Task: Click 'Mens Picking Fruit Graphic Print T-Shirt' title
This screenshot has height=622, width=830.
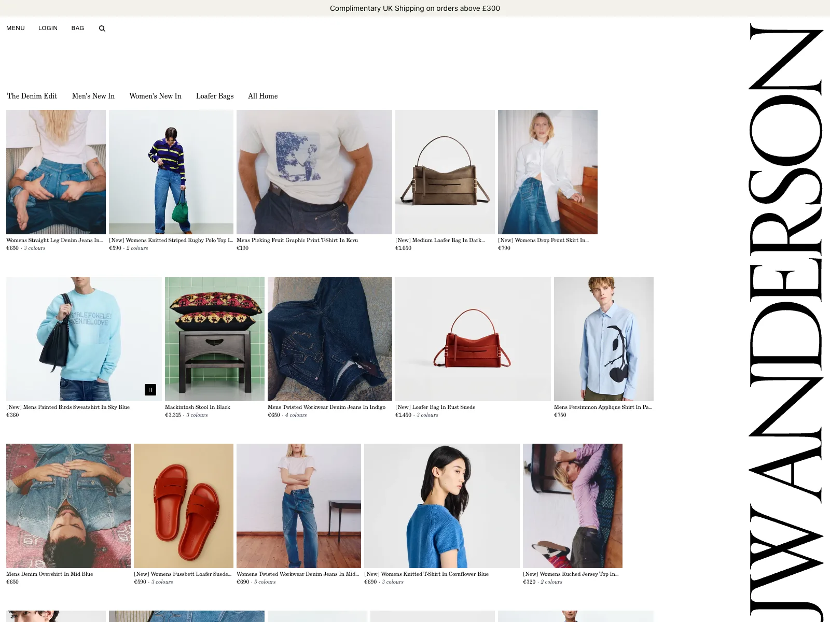Action: pos(297,240)
